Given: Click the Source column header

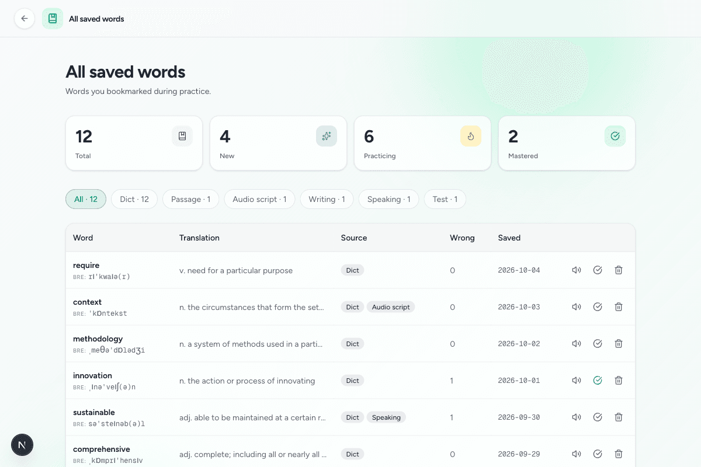Looking at the screenshot, I should click(x=354, y=238).
